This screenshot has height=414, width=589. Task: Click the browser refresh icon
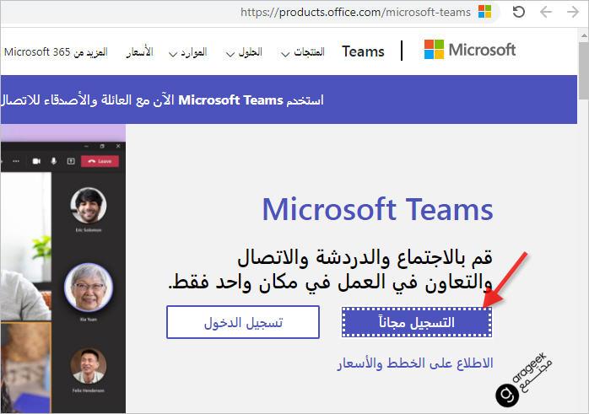coord(519,12)
